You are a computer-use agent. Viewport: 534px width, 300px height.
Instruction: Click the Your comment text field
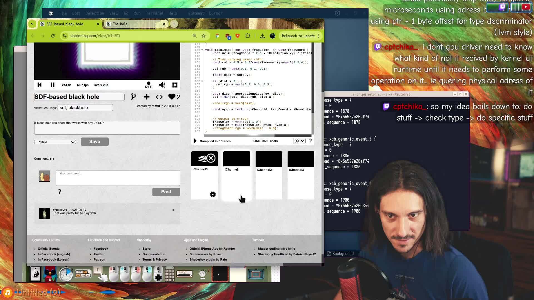pos(118,178)
